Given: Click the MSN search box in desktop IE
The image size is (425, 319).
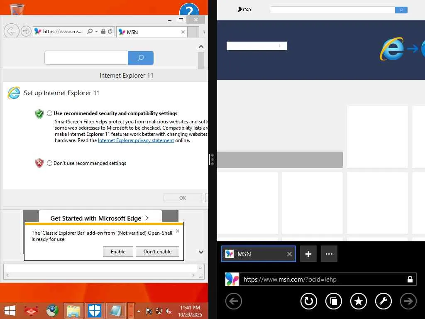Looking at the screenshot, I should click(x=86, y=58).
